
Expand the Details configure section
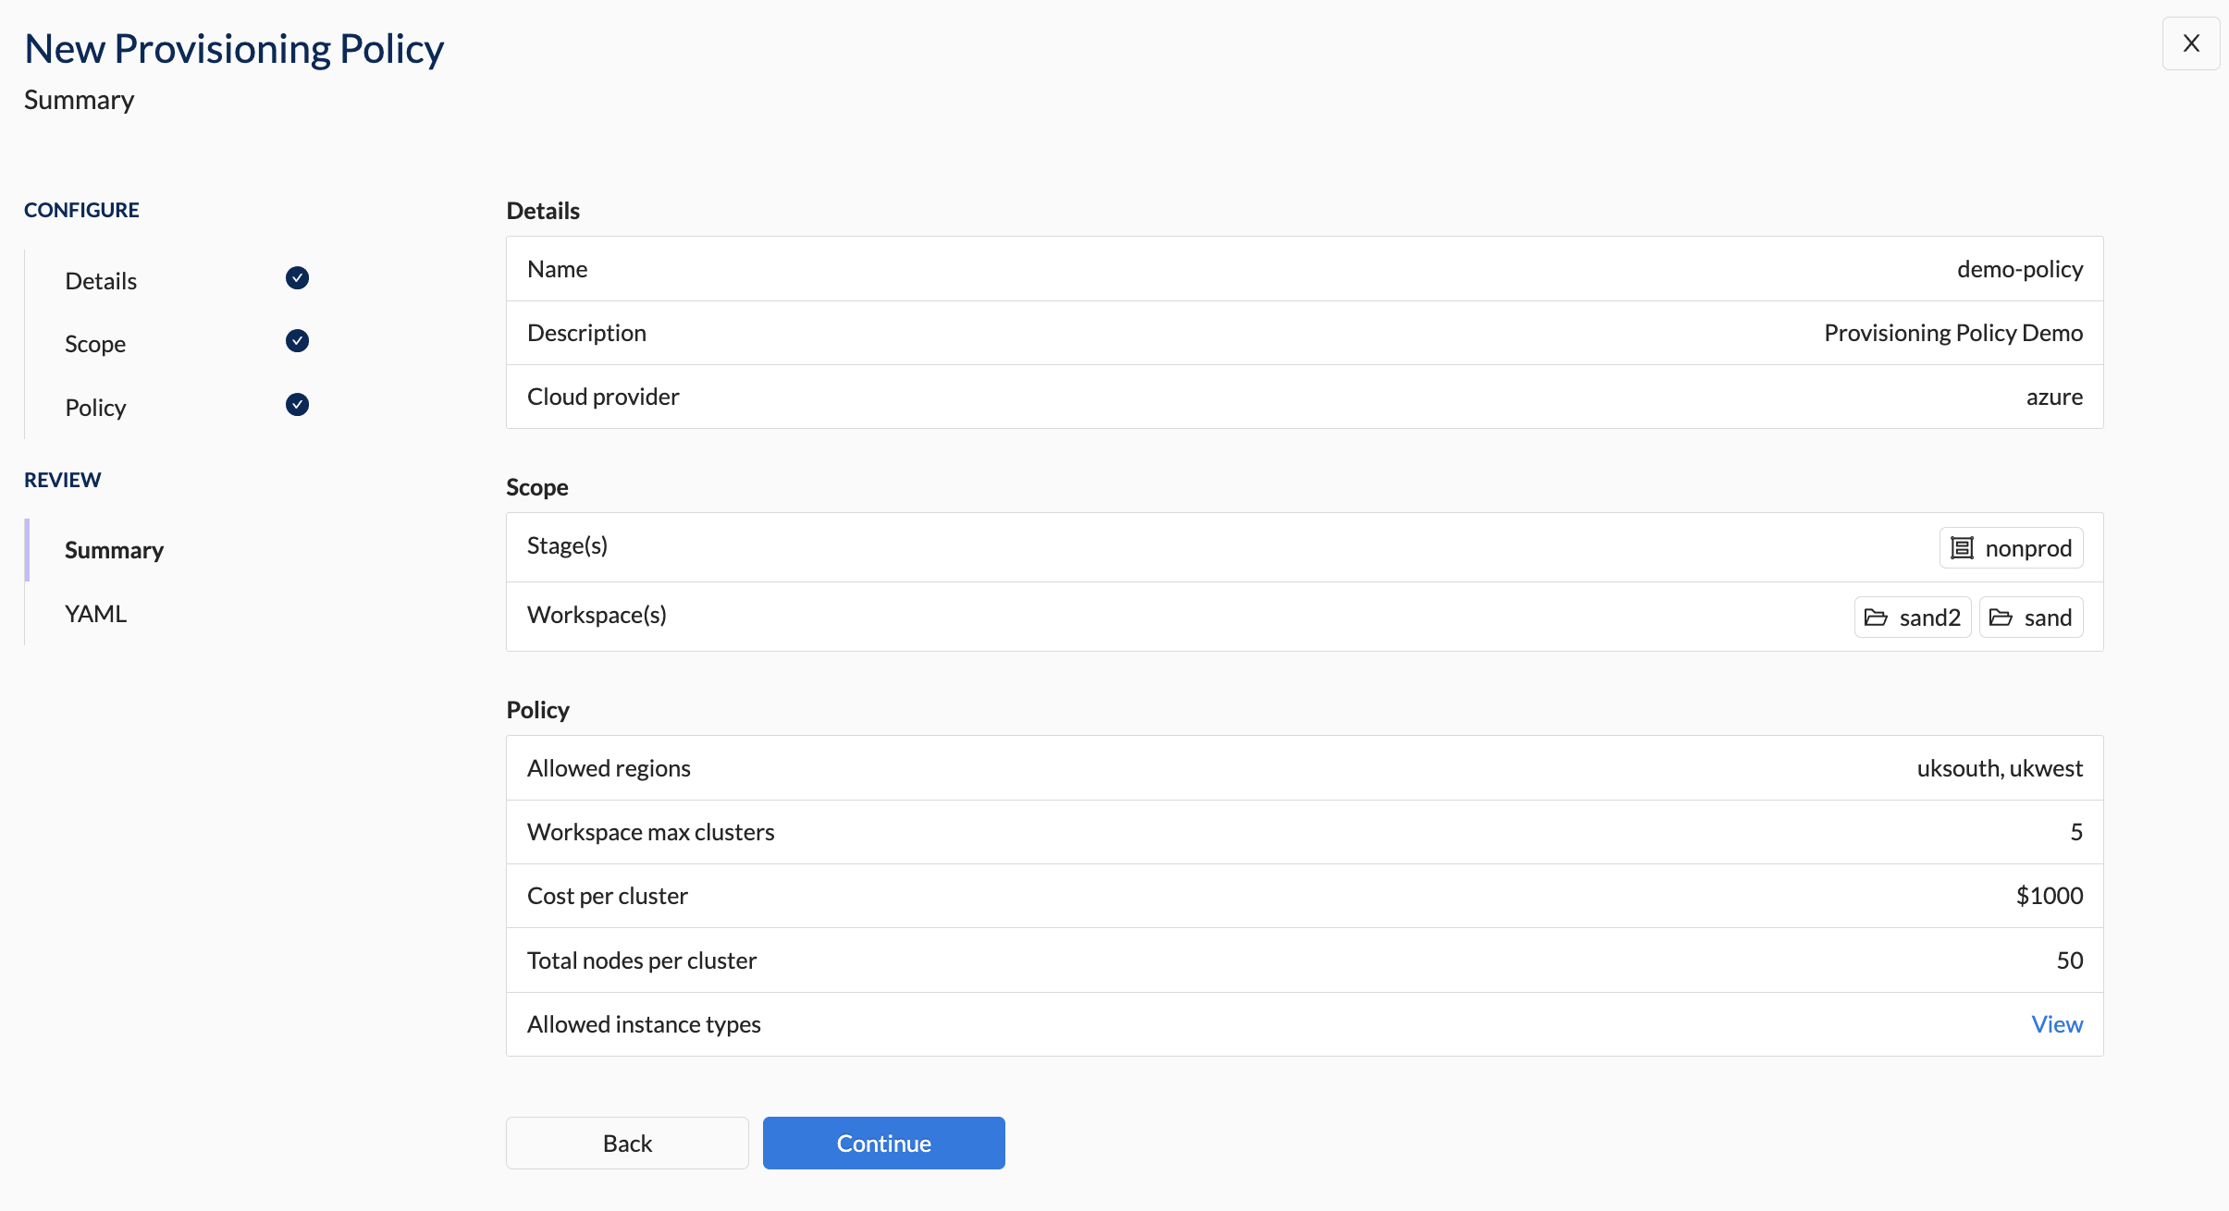point(100,279)
